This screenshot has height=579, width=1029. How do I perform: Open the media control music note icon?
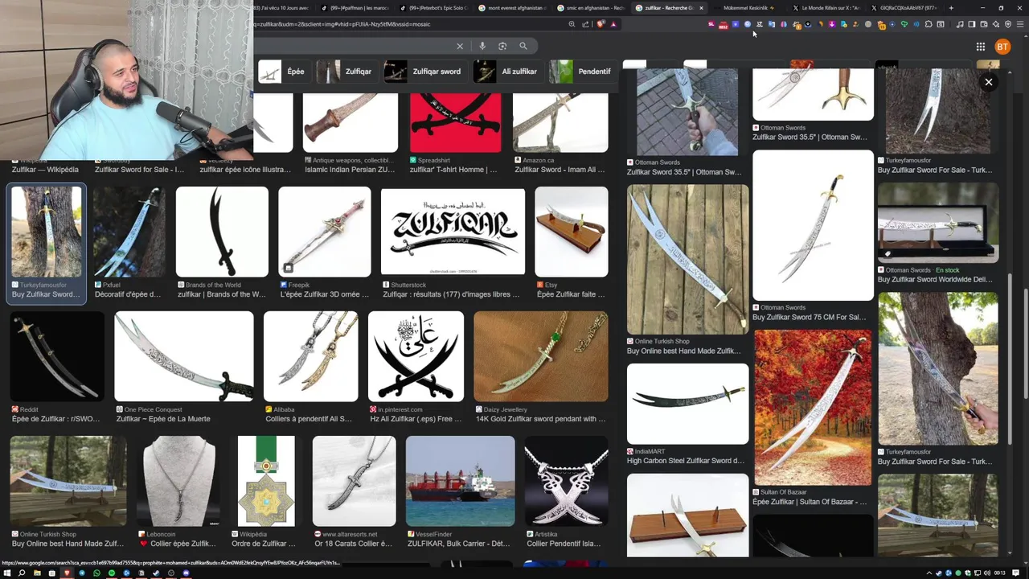[959, 24]
